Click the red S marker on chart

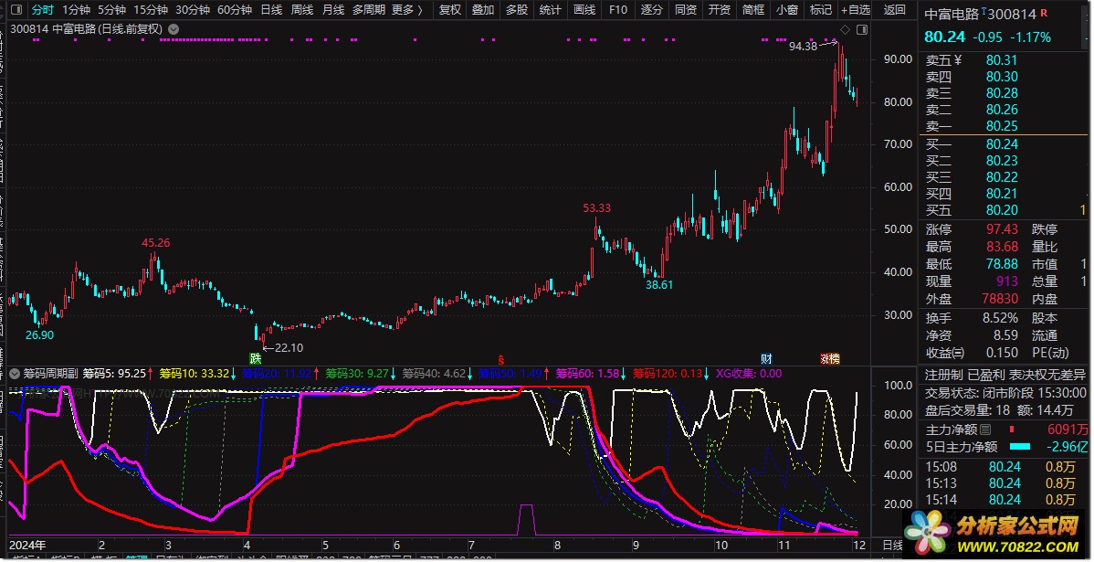500,357
